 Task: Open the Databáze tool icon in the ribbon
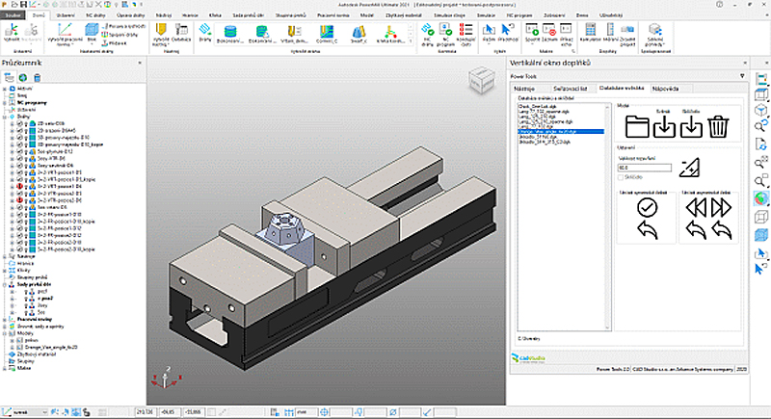[x=181, y=33]
